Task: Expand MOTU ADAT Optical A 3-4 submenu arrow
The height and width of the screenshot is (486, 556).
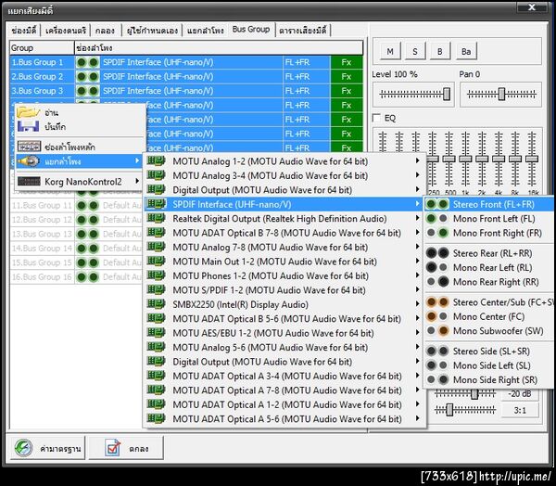Action: [x=418, y=376]
